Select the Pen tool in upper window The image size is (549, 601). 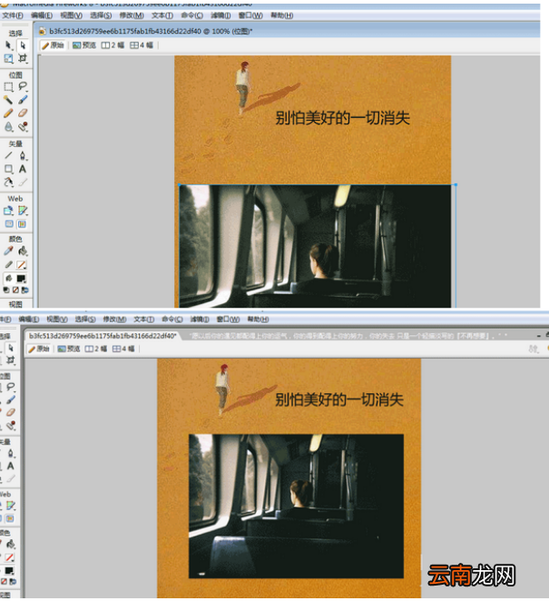(23, 155)
